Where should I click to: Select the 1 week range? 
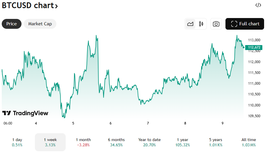[50, 142]
